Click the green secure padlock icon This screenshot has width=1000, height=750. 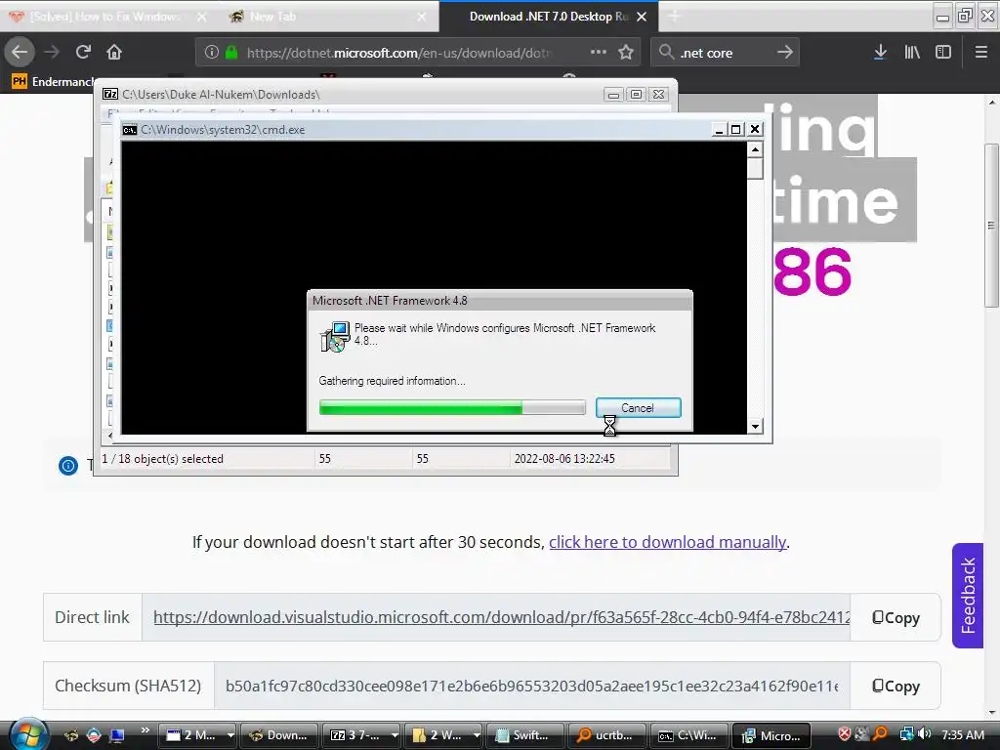(231, 53)
